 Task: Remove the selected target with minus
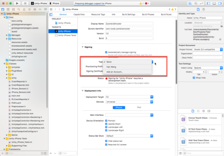55,153
